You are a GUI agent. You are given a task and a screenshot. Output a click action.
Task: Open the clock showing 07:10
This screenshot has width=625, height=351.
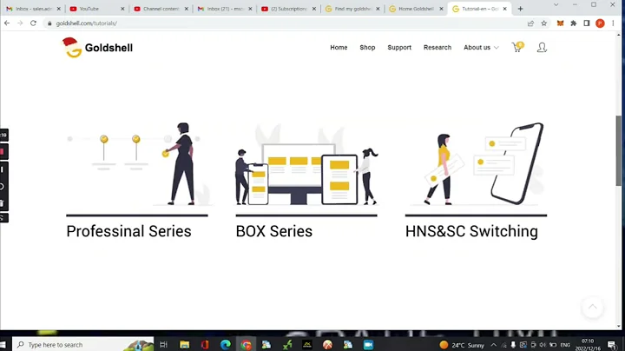point(588,345)
